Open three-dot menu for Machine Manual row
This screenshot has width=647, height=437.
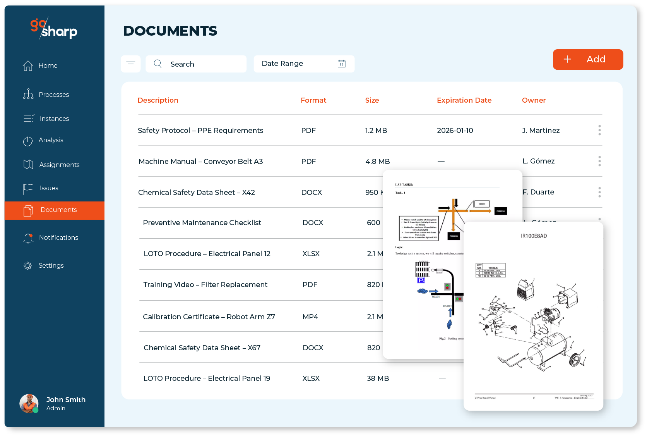[x=599, y=161]
